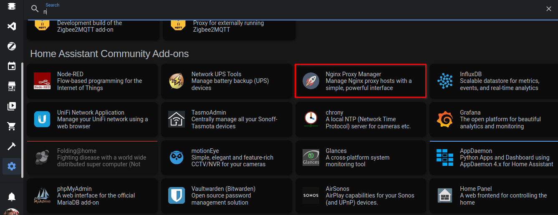The width and height of the screenshot is (558, 215).
Task: Click the Nginx Proxy Manager rocket icon
Action: (311, 81)
